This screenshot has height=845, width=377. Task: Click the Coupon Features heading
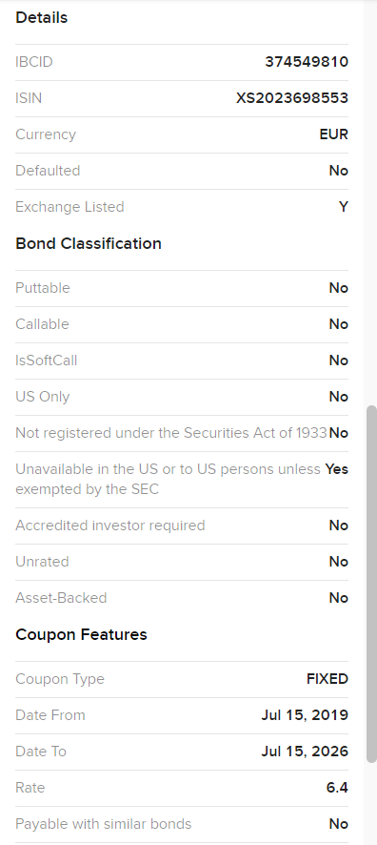[x=81, y=634]
